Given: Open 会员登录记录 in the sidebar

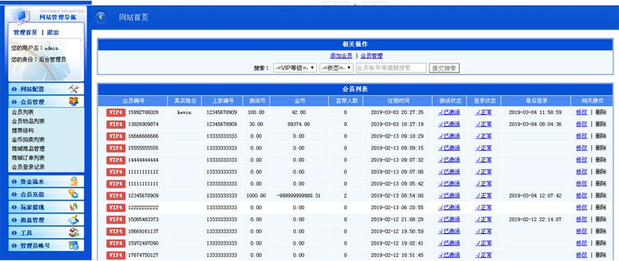Looking at the screenshot, I should (x=29, y=167).
